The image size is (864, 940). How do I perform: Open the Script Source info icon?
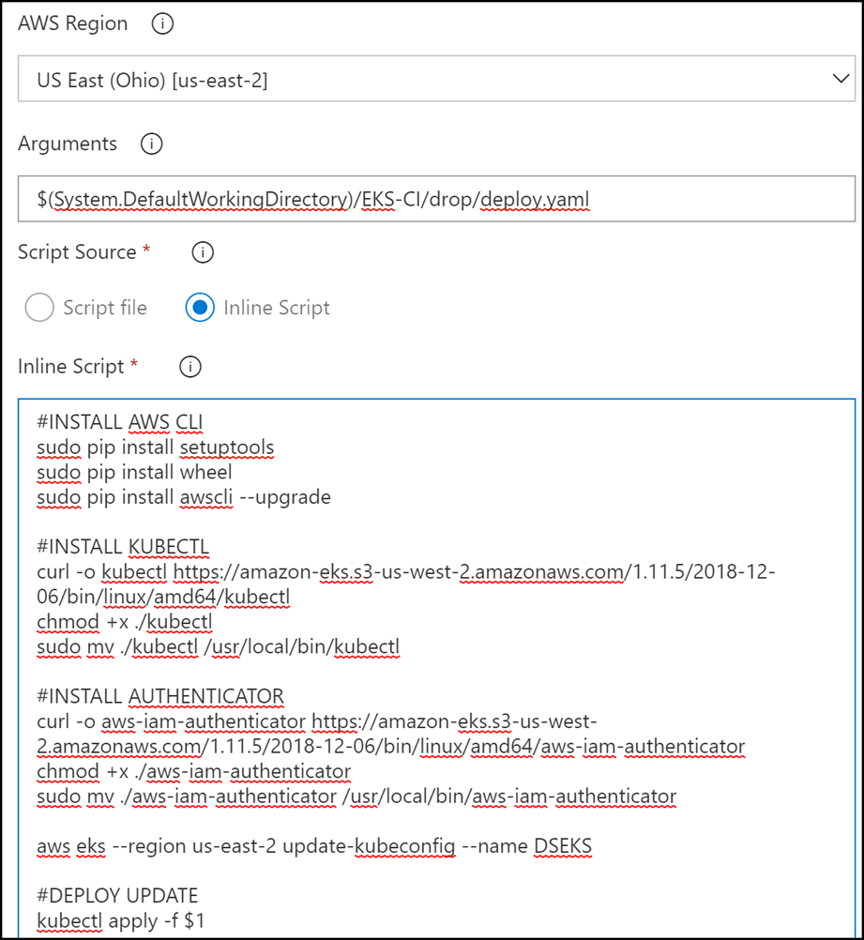coord(203,252)
